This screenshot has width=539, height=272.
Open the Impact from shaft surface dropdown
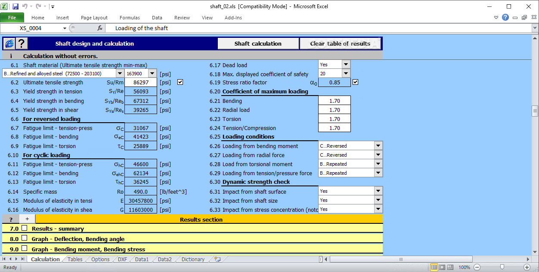(x=378, y=191)
